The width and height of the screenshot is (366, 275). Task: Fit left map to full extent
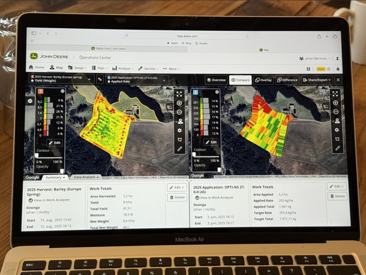coord(179,94)
